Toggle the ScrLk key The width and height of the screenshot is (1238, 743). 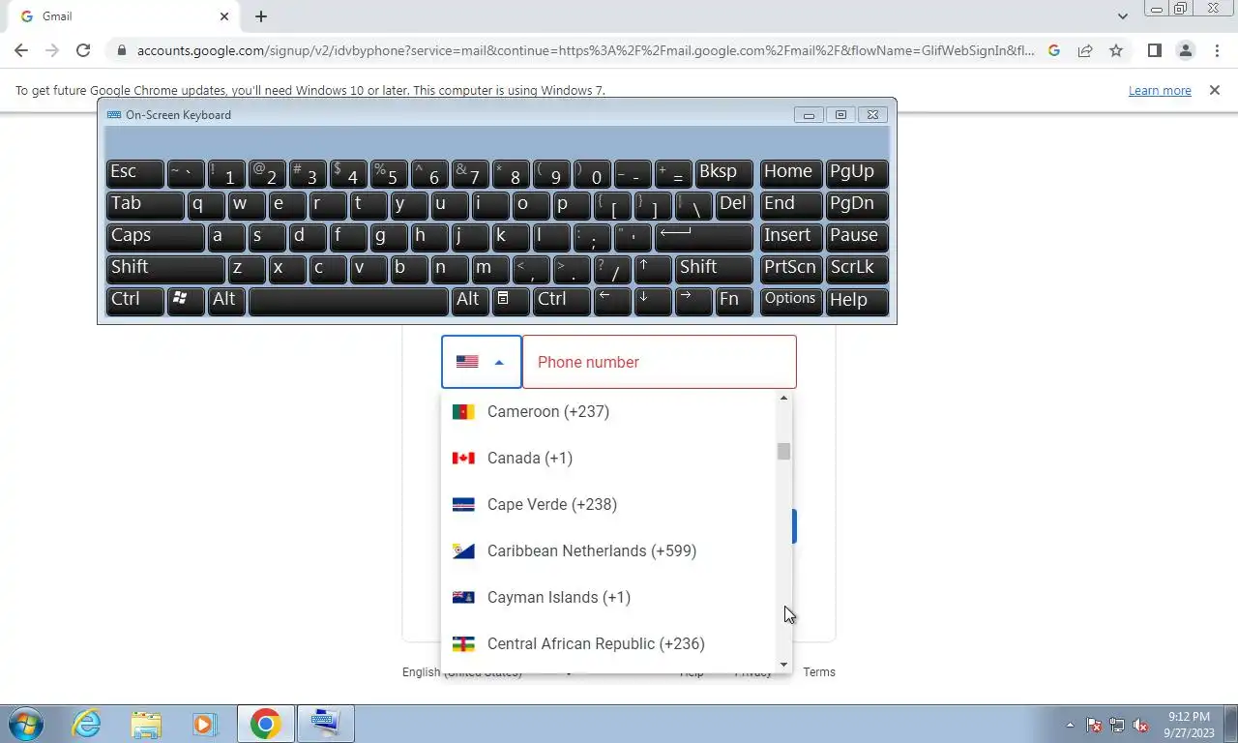point(857,268)
